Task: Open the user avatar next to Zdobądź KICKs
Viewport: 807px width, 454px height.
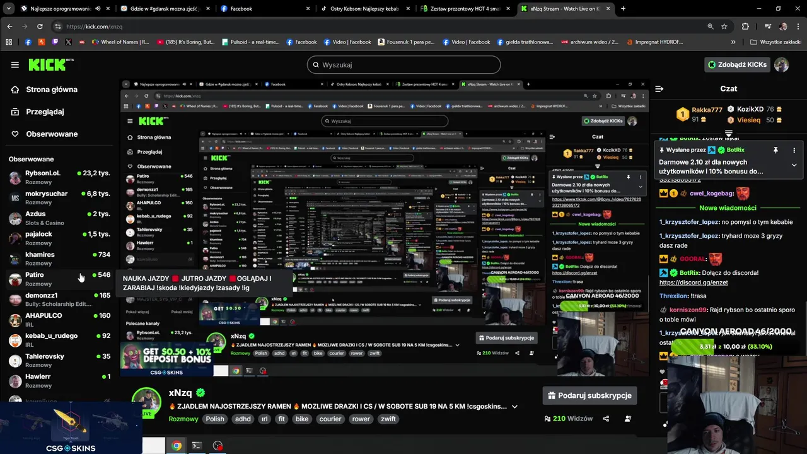Action: click(781, 65)
